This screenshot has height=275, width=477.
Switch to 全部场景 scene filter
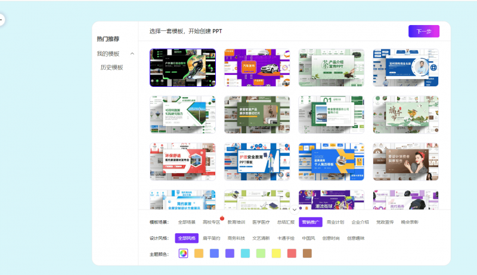pos(187,222)
